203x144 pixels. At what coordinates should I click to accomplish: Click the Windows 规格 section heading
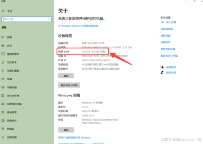(x=69, y=95)
